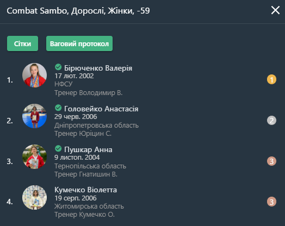
Task: Click the Тренер Гнатишин В. coach line
Action: pyautogui.click(x=86, y=174)
